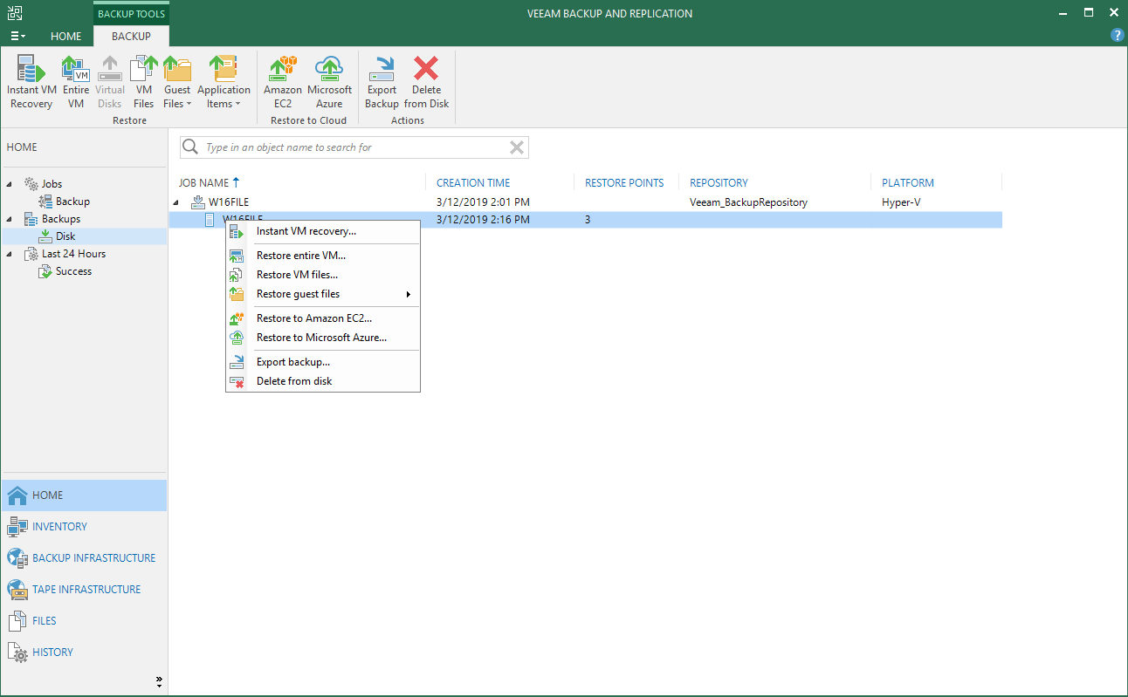Select Backup under Jobs in tree

pyautogui.click(x=72, y=202)
